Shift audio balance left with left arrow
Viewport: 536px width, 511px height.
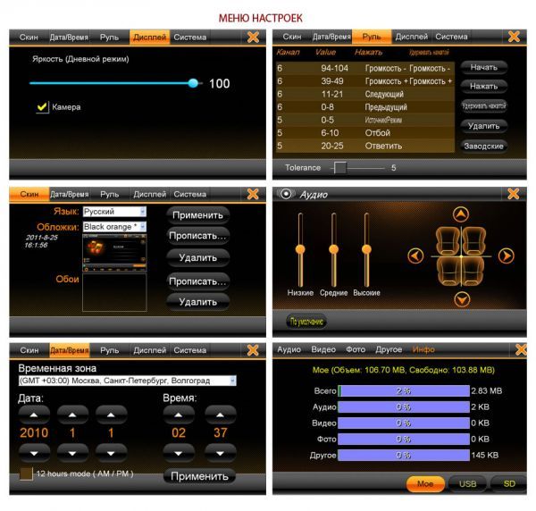[x=415, y=255]
